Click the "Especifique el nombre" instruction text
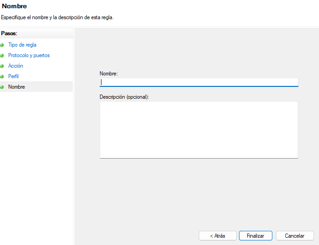The width and height of the screenshot is (319, 245). tap(57, 17)
